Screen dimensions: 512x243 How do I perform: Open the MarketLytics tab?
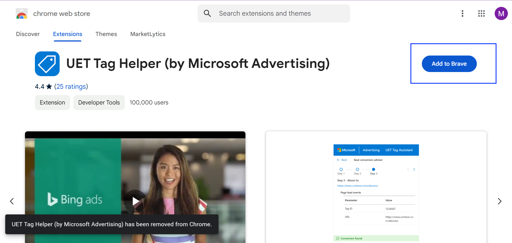click(148, 34)
